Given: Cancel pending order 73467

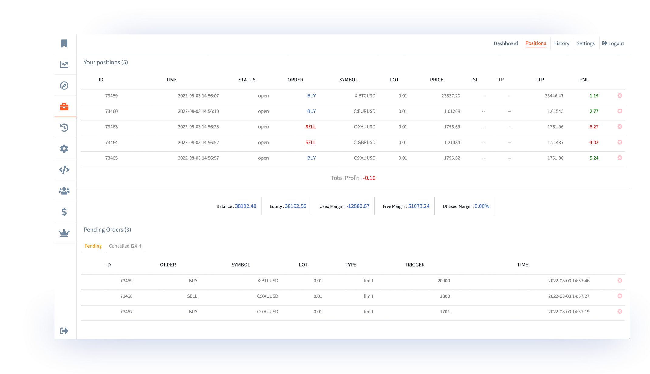Looking at the screenshot, I should coord(620,312).
